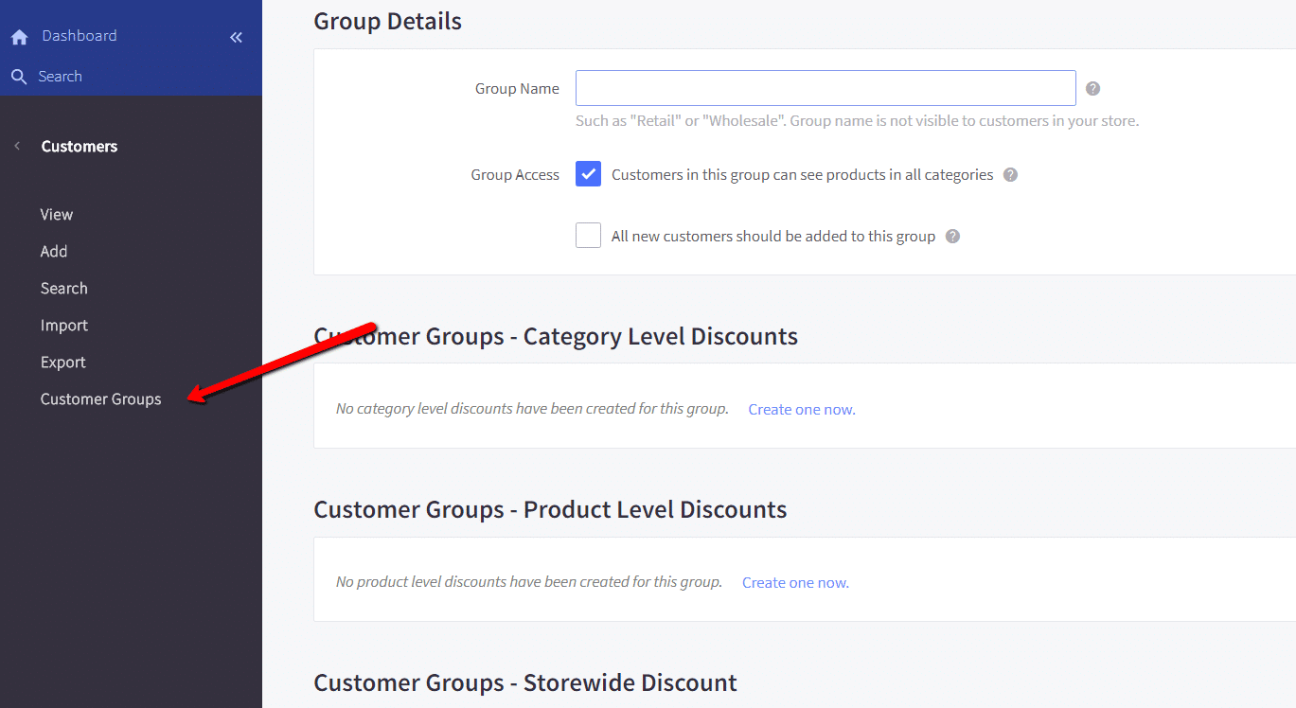Open the Export customers menu item
This screenshot has width=1296, height=708.
(62, 363)
